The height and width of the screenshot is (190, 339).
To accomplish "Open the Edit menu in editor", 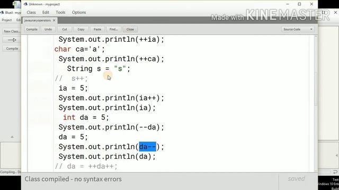I will [x=46, y=13].
